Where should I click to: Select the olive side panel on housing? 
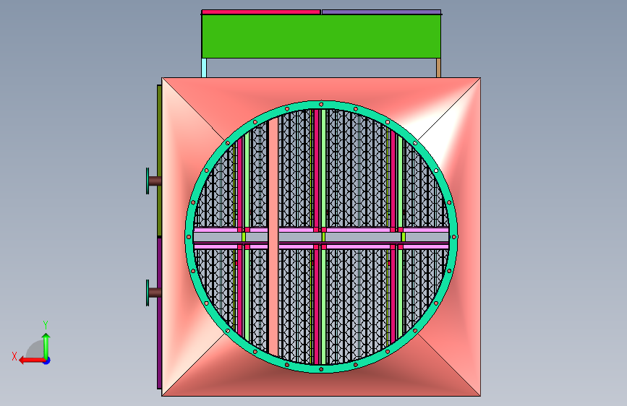tap(159, 160)
